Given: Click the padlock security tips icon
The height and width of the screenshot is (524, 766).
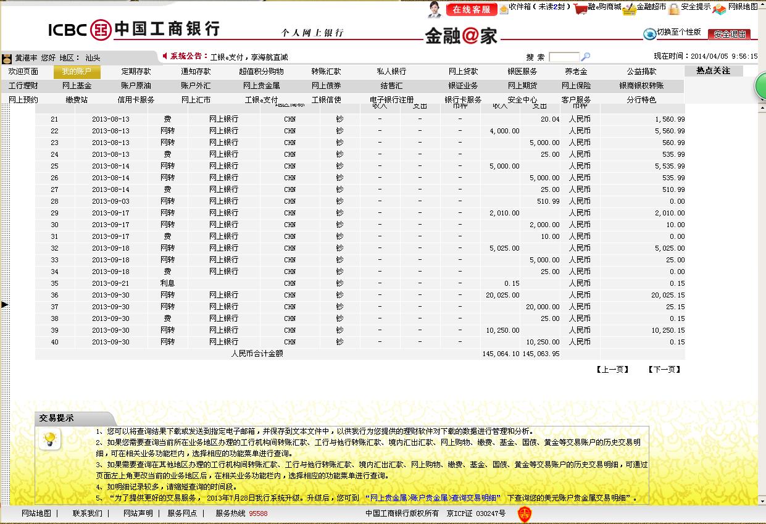Looking at the screenshot, I should tap(674, 9).
